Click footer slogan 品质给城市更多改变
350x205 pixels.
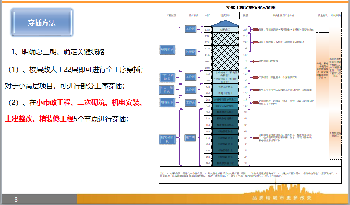[282, 198]
